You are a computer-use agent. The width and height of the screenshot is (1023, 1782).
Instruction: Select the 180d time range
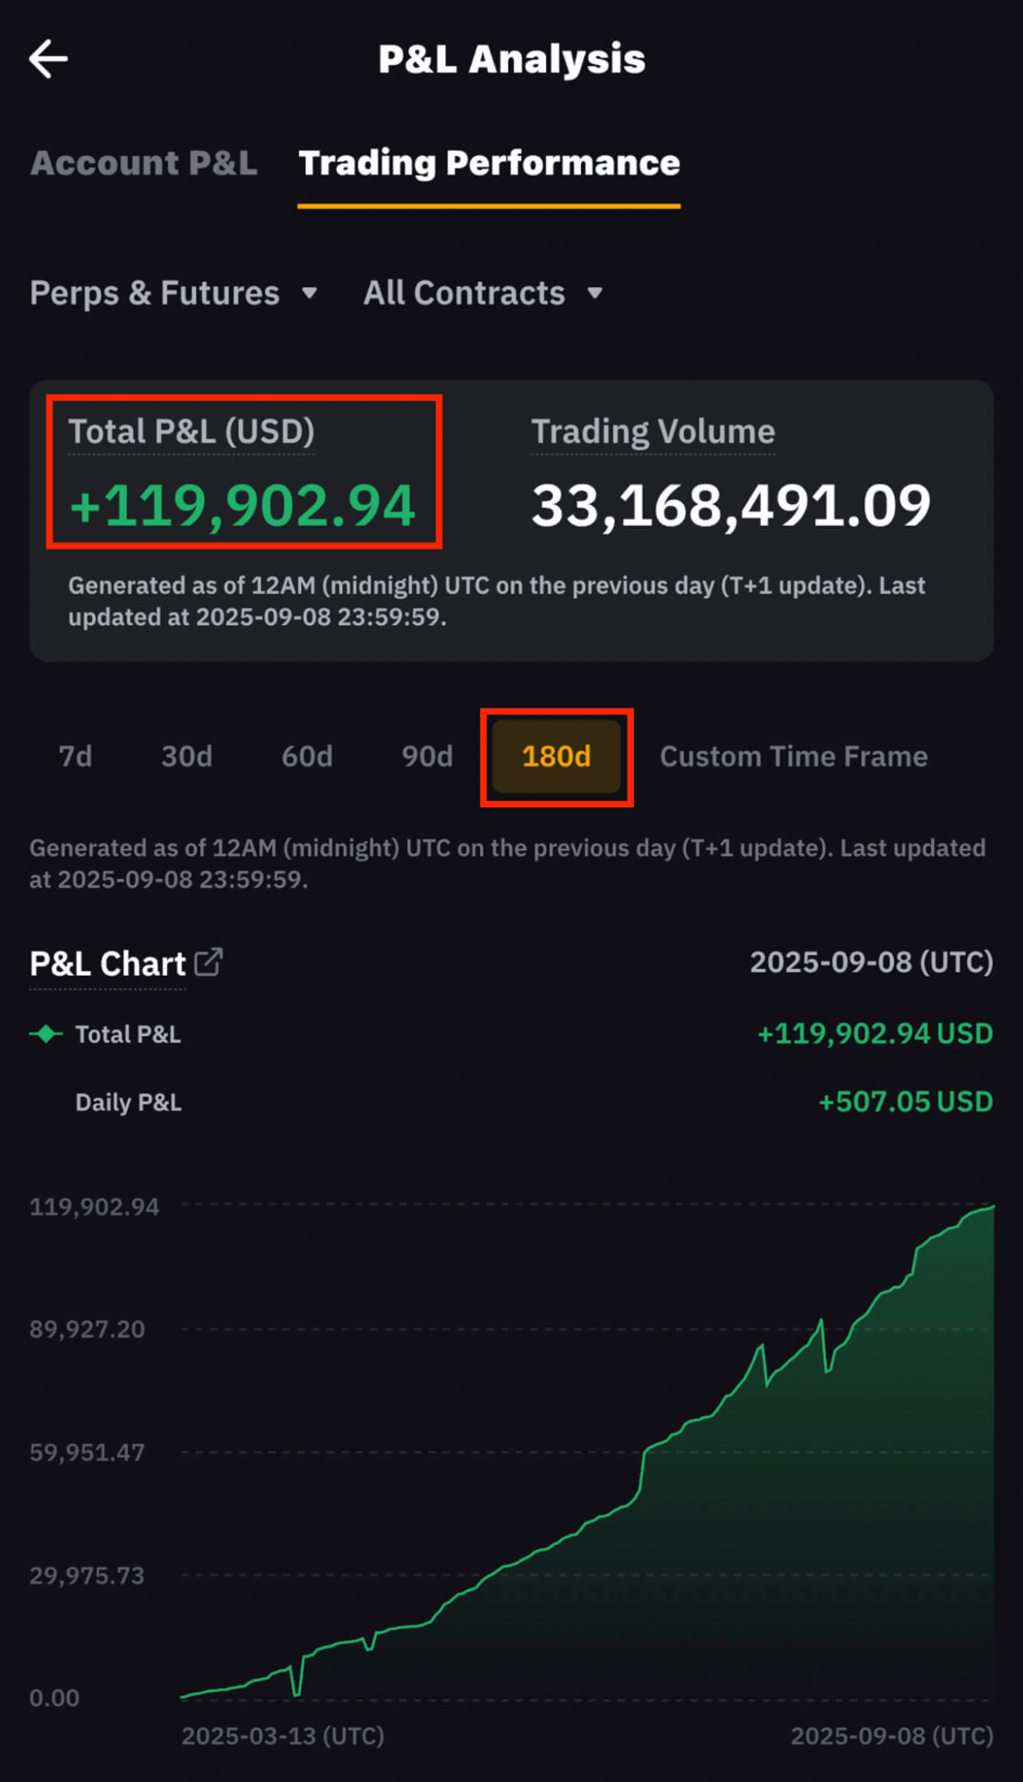(x=556, y=757)
